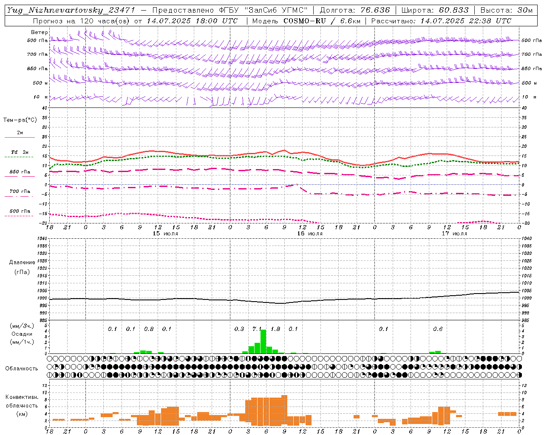Image resolution: width=544 pixels, height=435 pixels.
Task: Click the 500 гПа temperature legend entry
Action: 20,211
